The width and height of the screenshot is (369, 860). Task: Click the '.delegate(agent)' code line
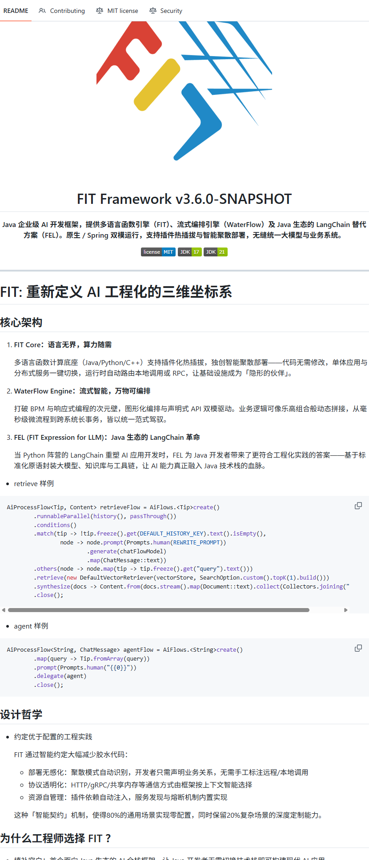[x=60, y=676]
